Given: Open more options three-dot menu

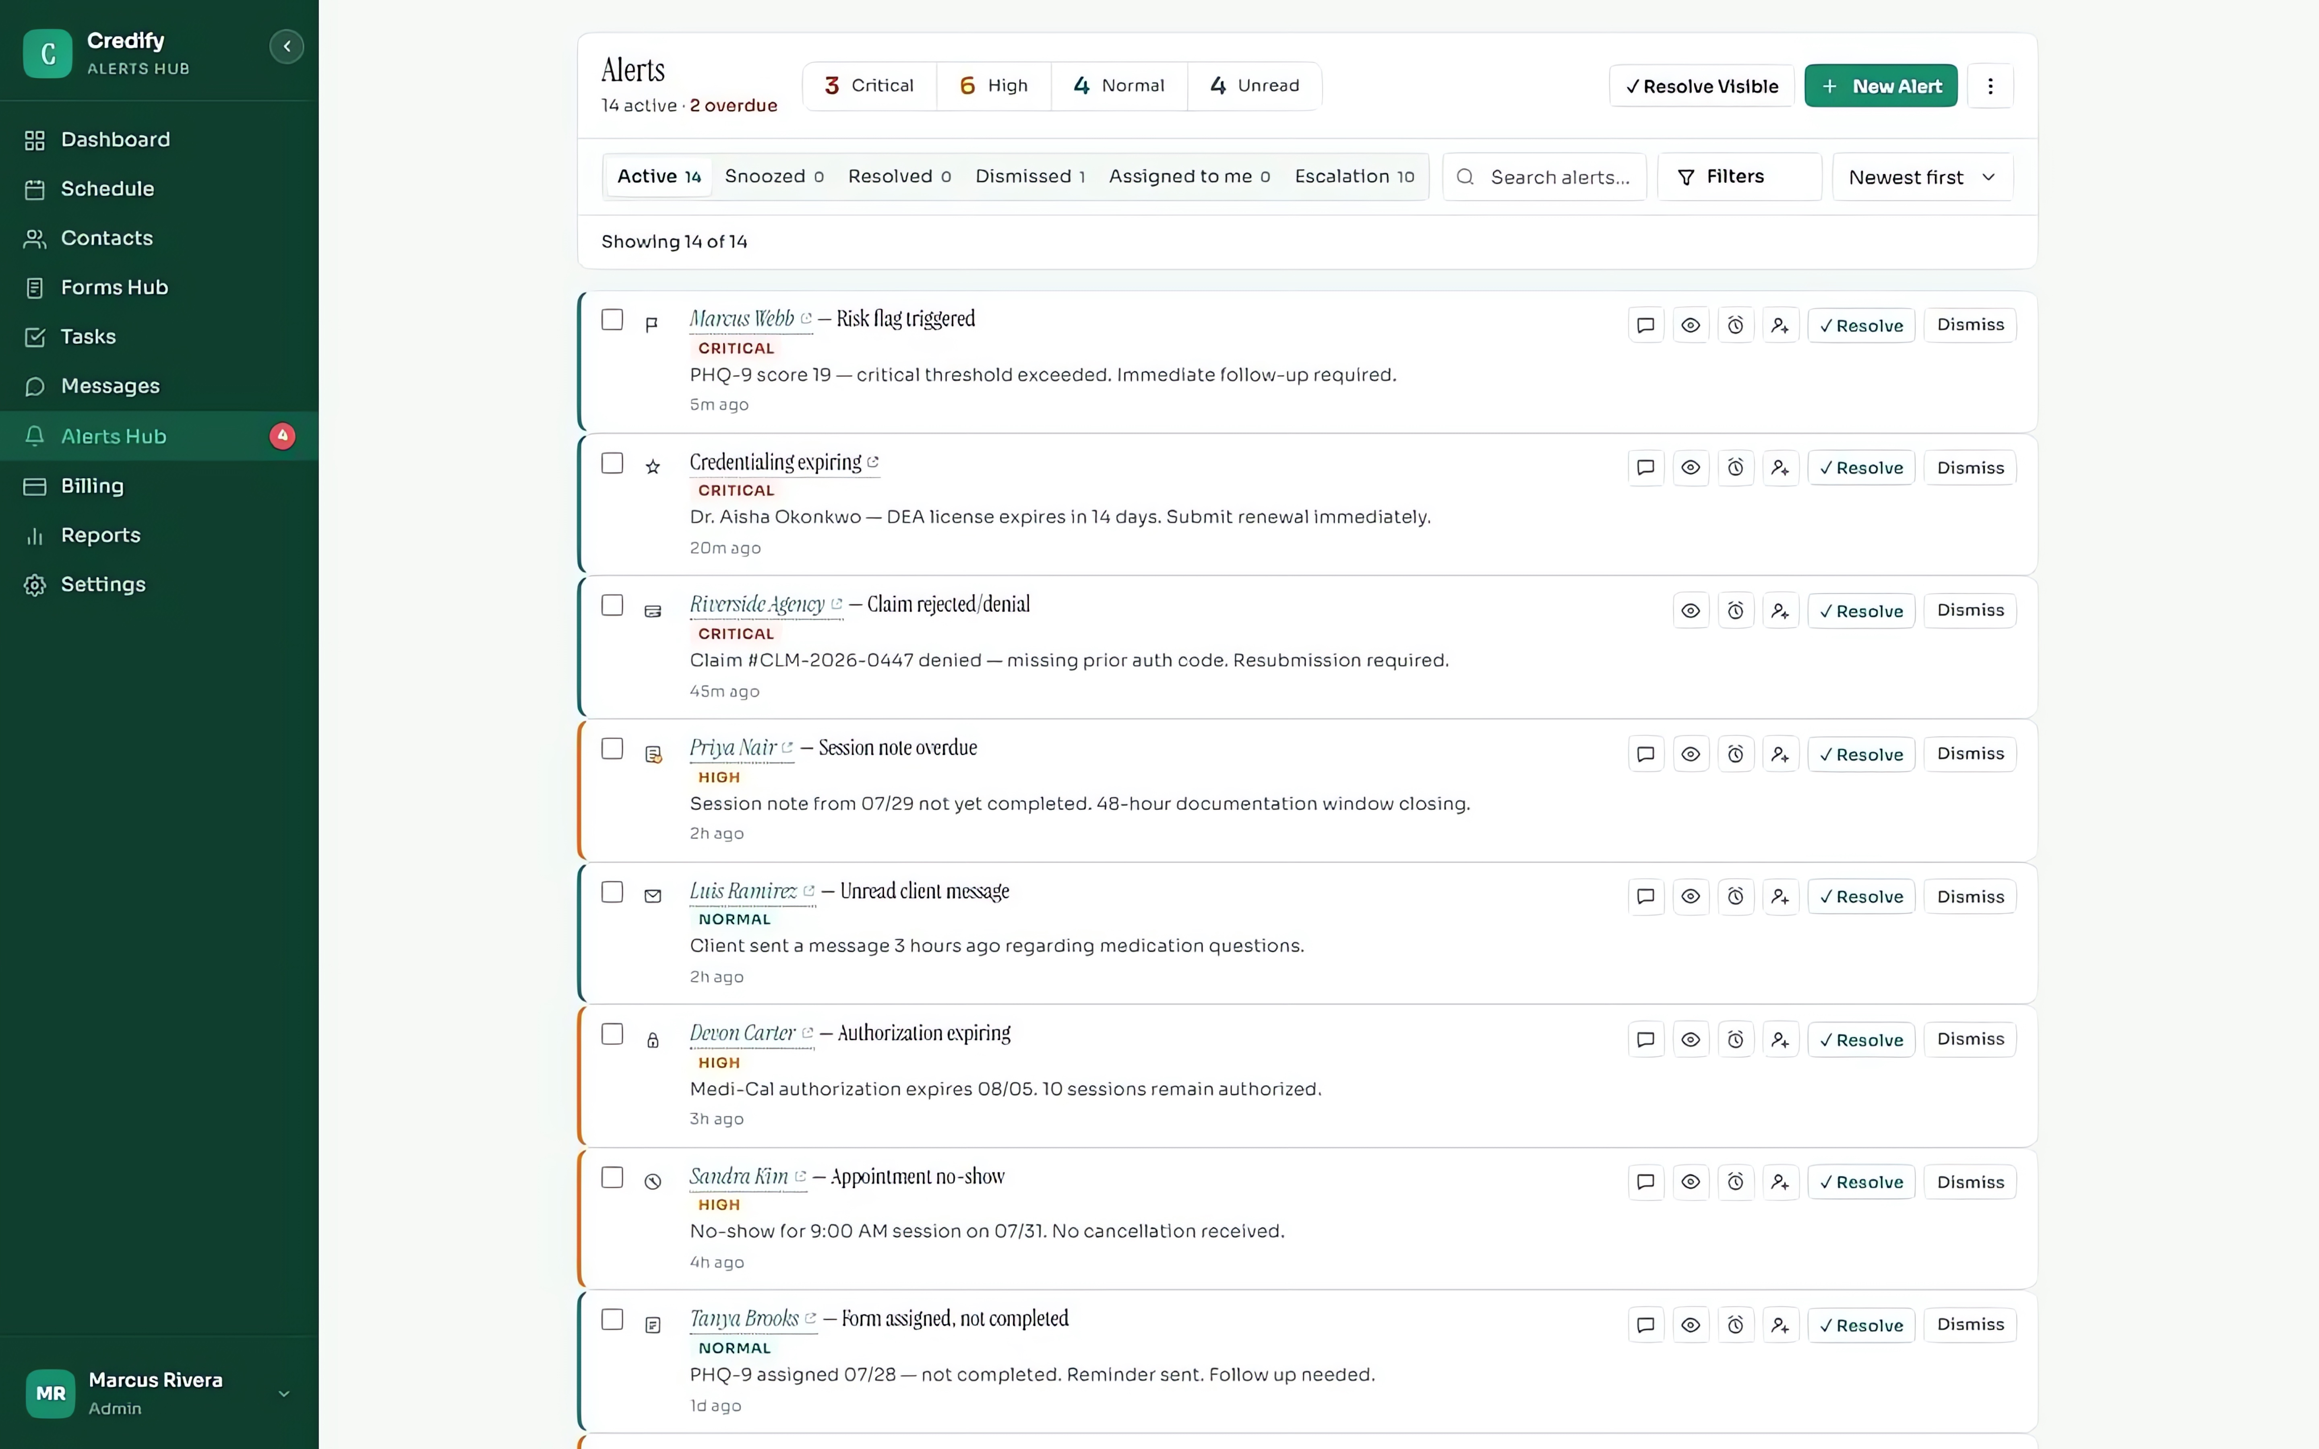Looking at the screenshot, I should [x=1990, y=86].
